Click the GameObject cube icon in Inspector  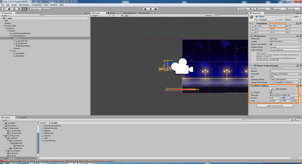[x=251, y=17]
